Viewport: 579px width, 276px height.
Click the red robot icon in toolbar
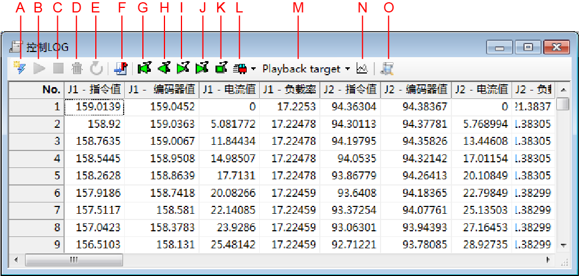[x=240, y=69]
